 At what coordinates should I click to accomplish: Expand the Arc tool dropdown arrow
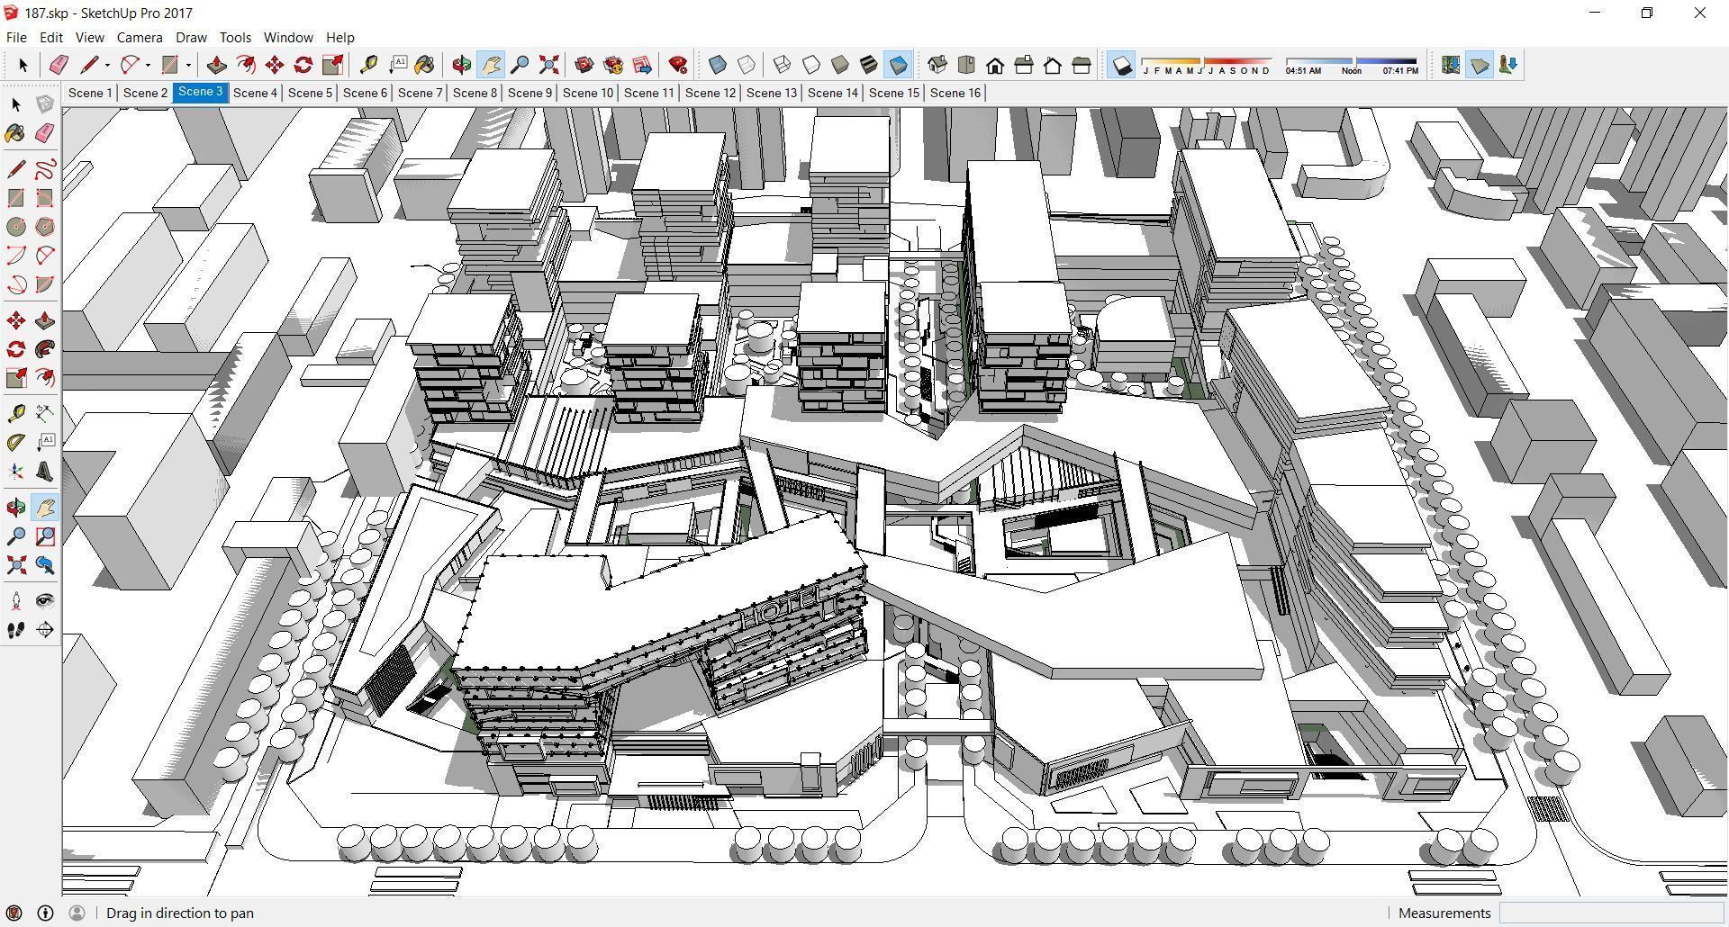[x=148, y=65]
